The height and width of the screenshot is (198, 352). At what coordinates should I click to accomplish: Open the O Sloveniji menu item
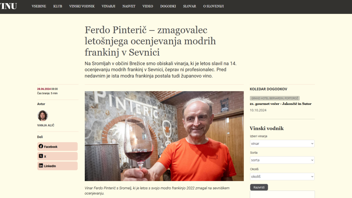click(x=213, y=6)
